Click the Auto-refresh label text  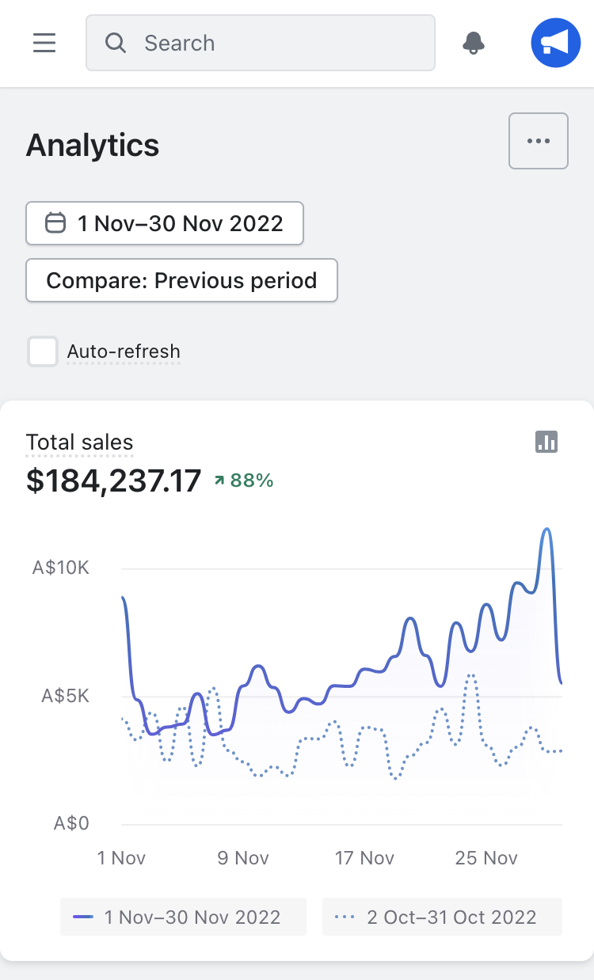tap(124, 351)
